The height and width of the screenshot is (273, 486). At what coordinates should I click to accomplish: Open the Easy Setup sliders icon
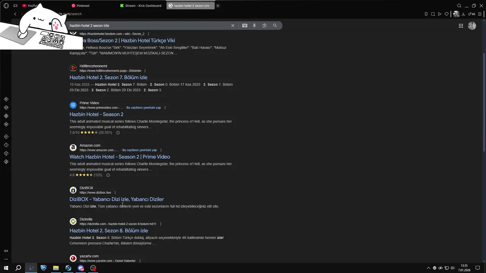[480, 14]
